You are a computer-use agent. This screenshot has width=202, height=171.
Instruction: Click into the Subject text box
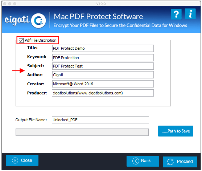103,66
